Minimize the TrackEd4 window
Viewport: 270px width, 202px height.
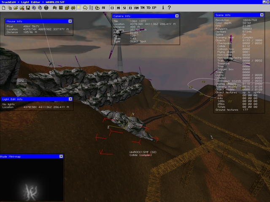[x=264, y=2]
